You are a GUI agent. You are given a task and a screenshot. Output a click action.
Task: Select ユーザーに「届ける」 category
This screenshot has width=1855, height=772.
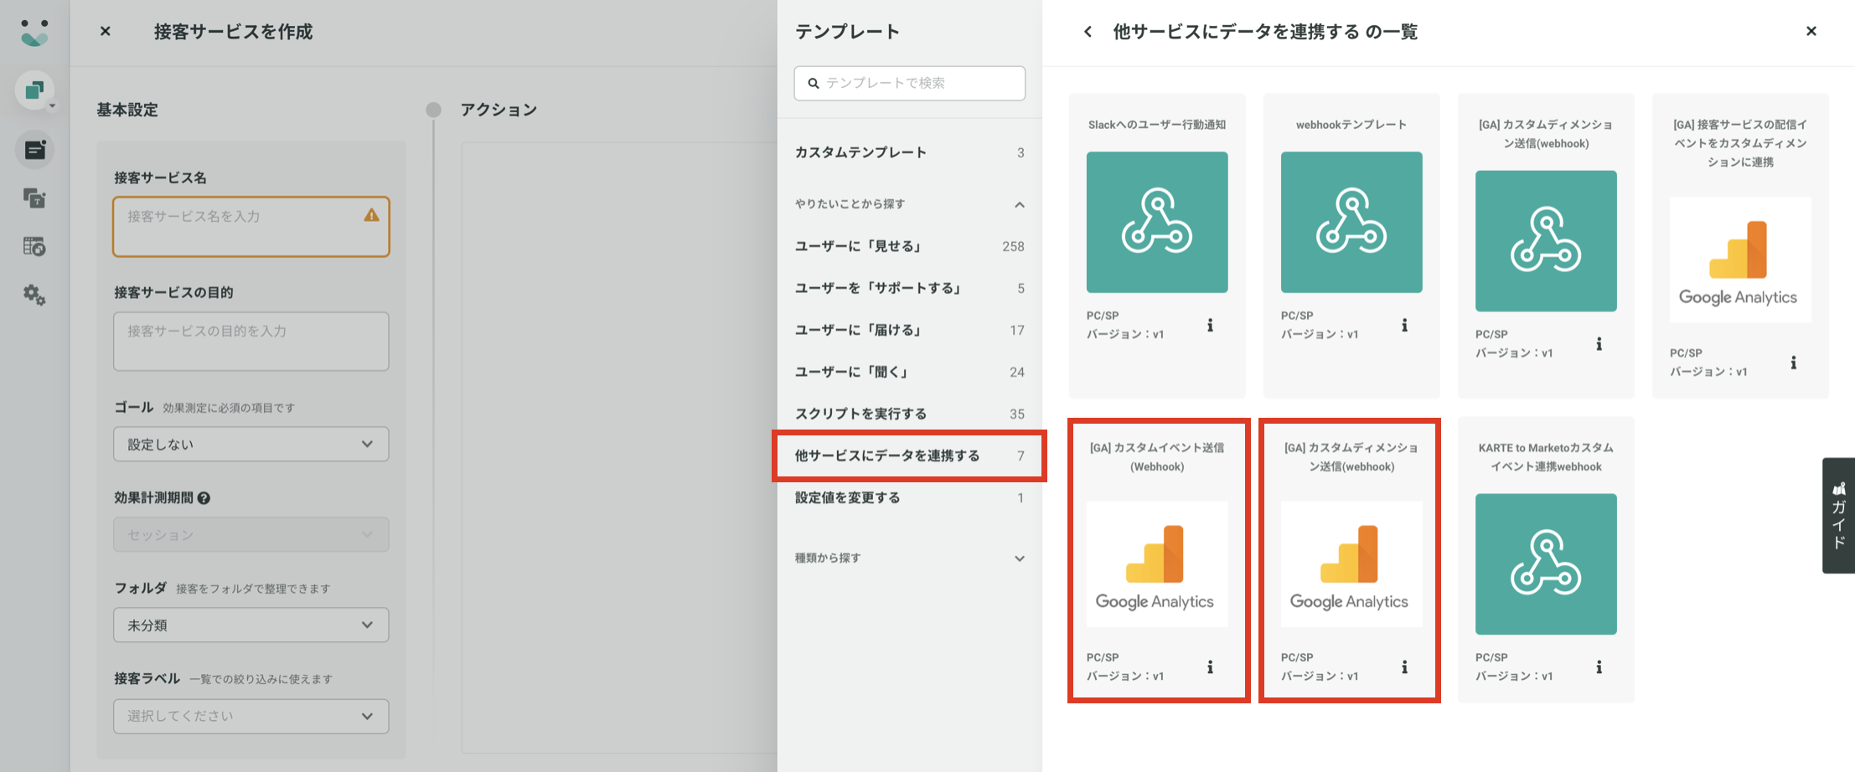click(x=910, y=330)
